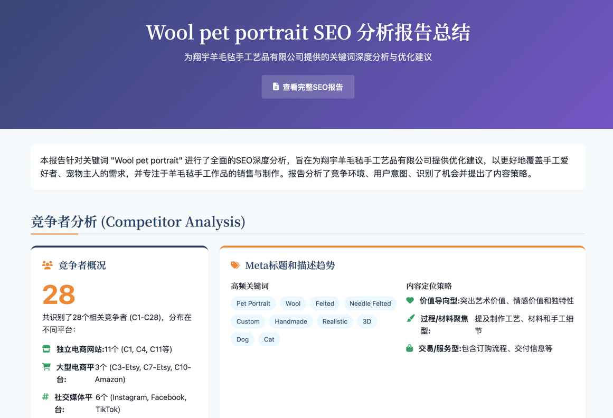This screenshot has width=613, height=418.
Task: Open the 查看完整SEO报告 button
Action: [x=308, y=87]
